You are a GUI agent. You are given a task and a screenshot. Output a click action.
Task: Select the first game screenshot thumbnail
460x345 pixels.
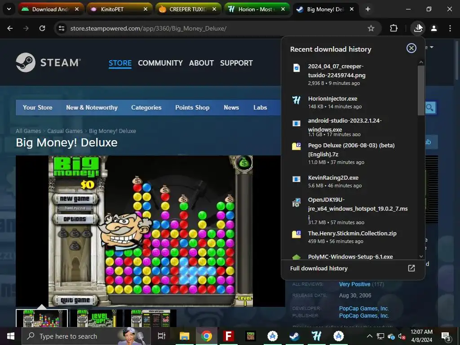(42, 318)
